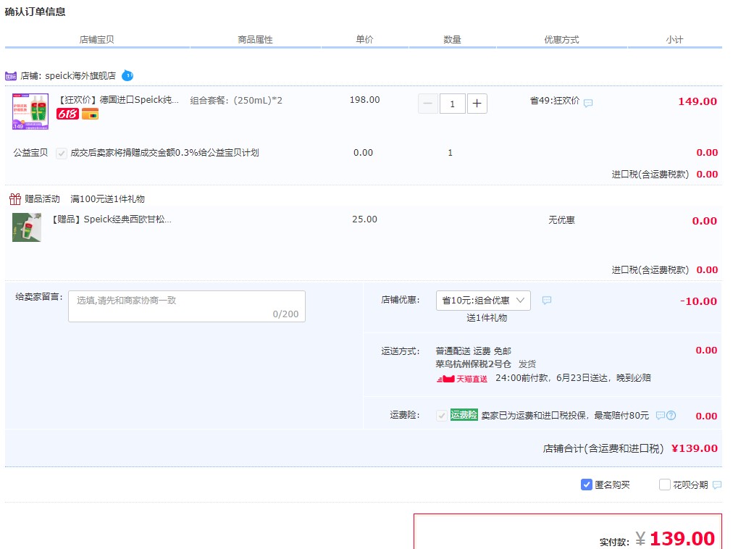This screenshot has height=549, width=733.
Task: Open Speick product thumbnail image
Action: pos(30,112)
